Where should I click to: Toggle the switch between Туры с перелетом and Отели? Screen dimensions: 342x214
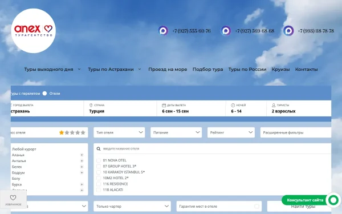pos(44,94)
